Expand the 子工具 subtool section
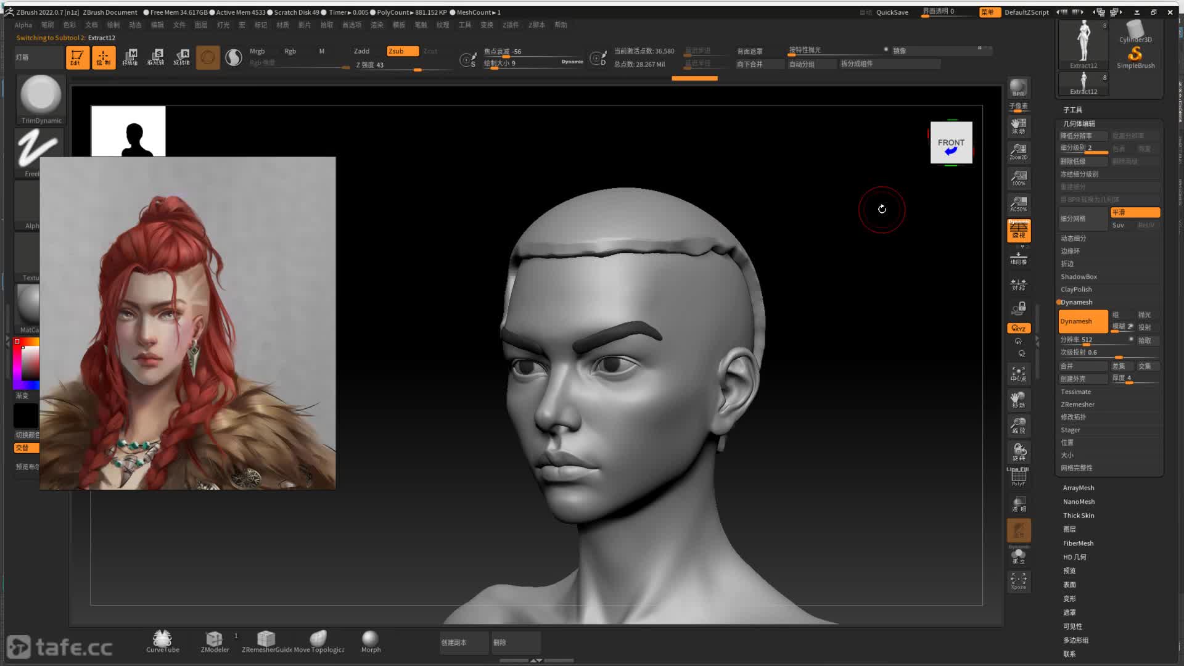 pyautogui.click(x=1072, y=110)
